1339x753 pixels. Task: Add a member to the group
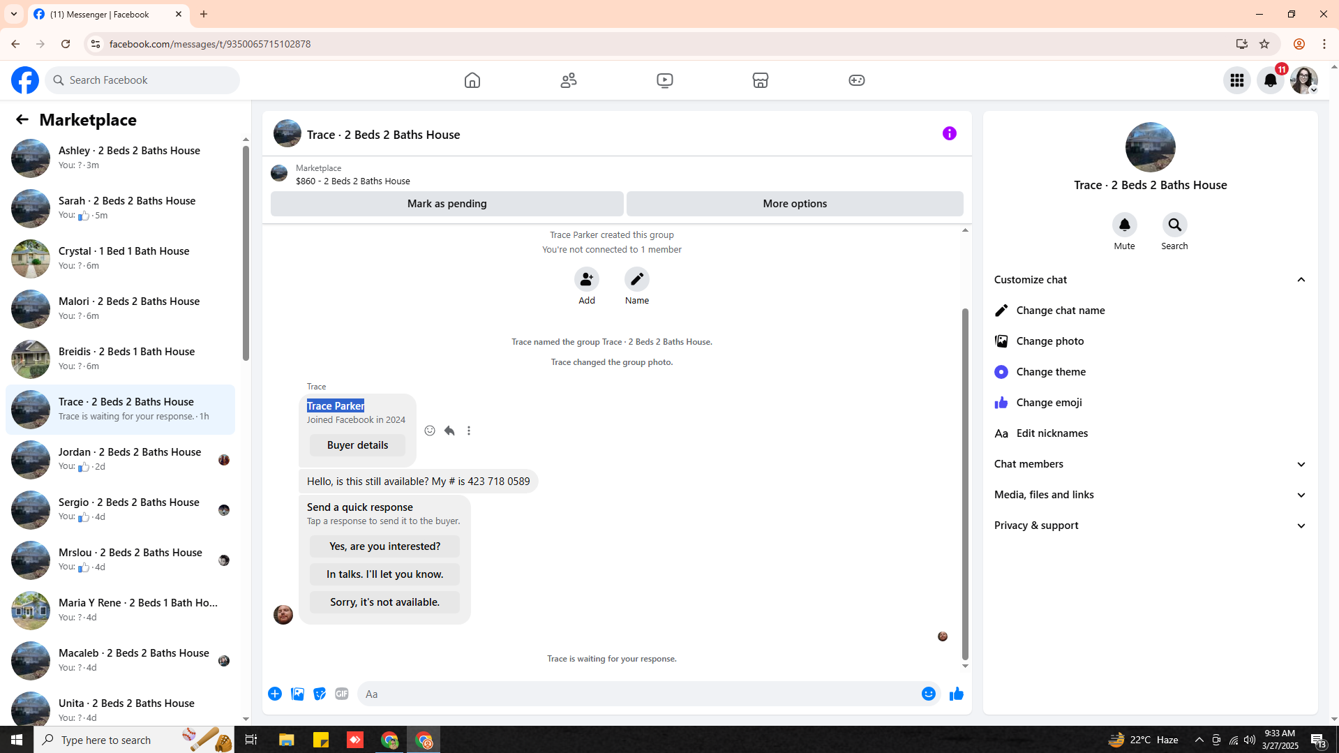(587, 279)
